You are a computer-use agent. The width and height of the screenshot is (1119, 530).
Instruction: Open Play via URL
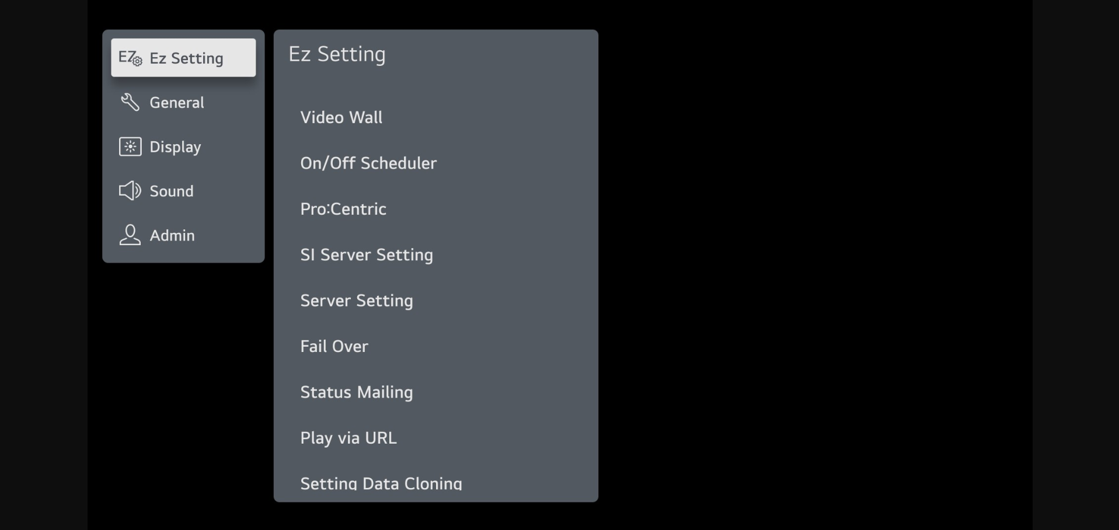pyautogui.click(x=348, y=438)
